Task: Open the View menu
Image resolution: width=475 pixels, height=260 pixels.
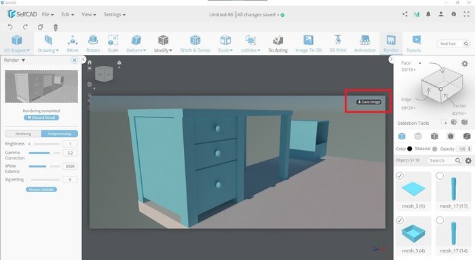Action: [x=88, y=14]
